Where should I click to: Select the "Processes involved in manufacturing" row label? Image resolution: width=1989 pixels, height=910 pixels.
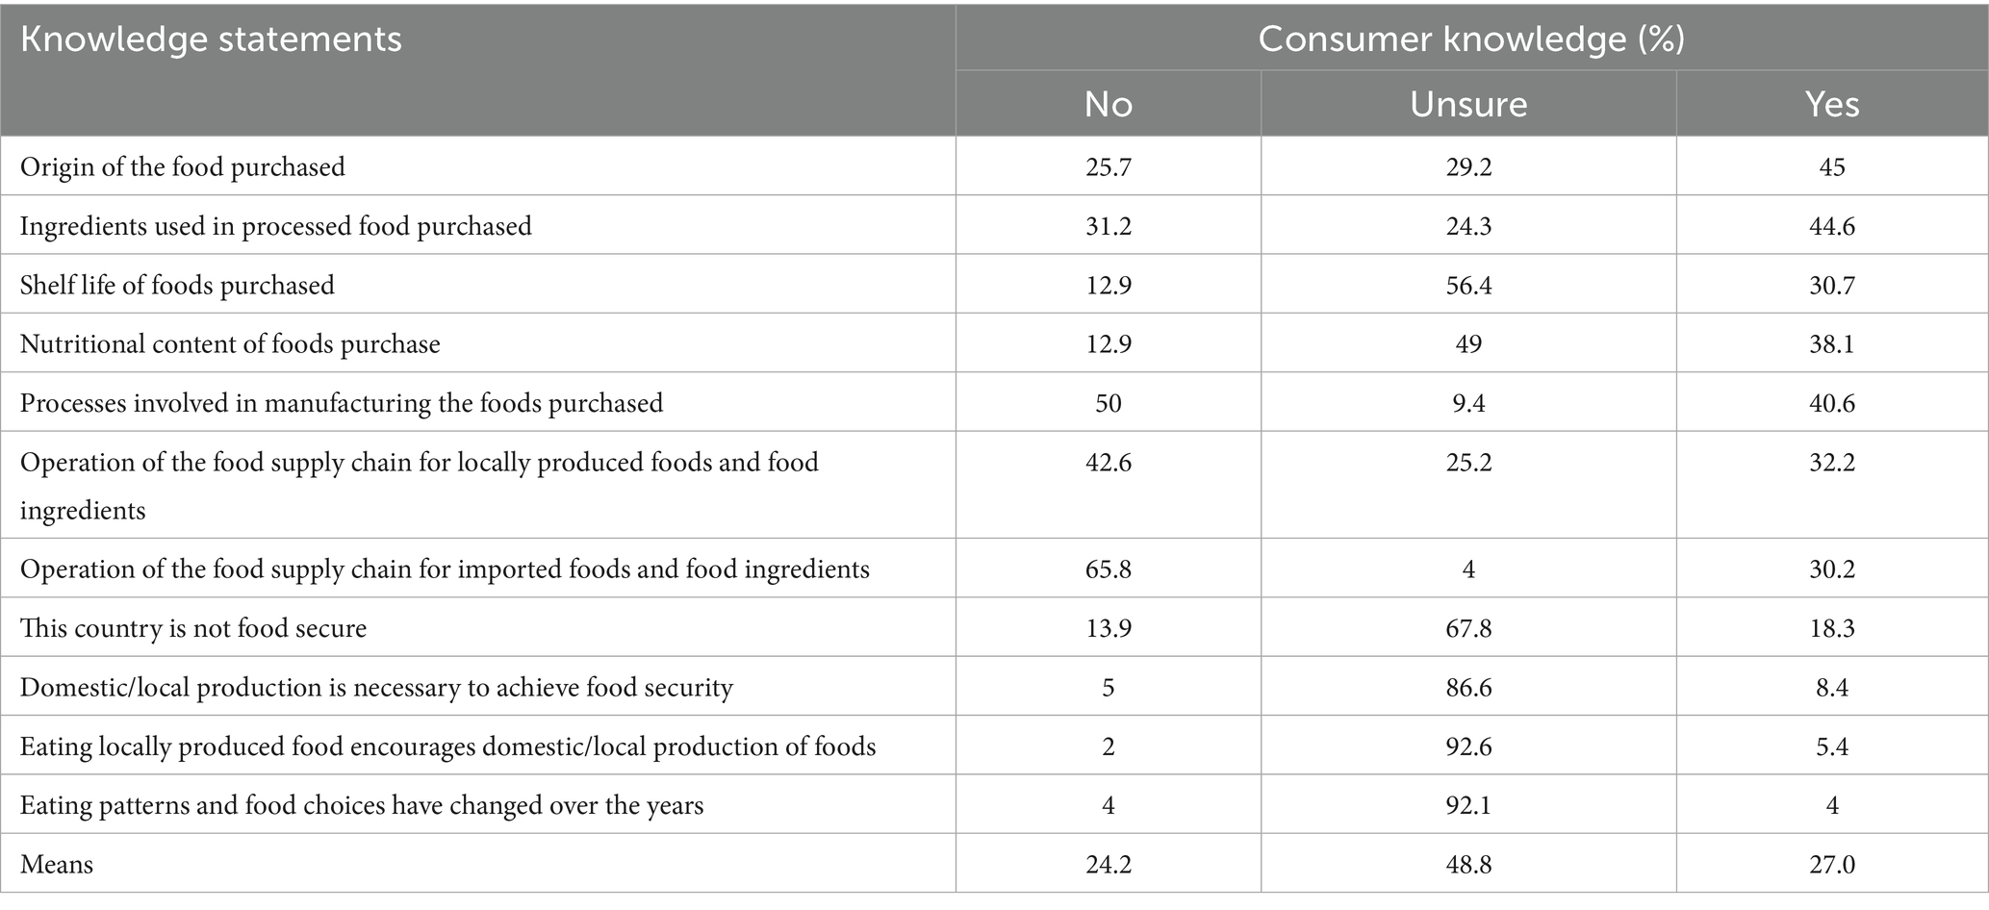[342, 403]
